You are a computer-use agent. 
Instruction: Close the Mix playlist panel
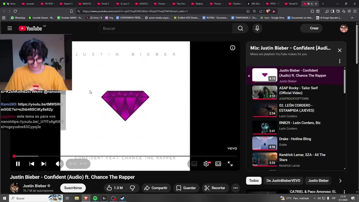coord(340,50)
